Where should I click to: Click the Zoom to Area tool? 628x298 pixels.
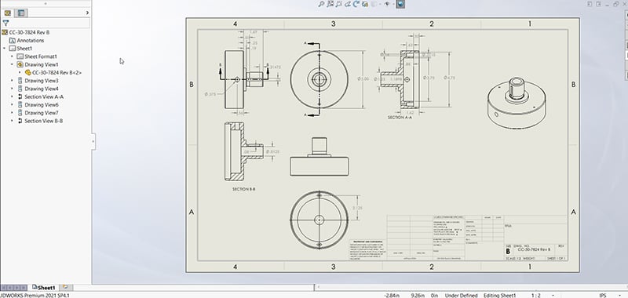(x=330, y=4)
